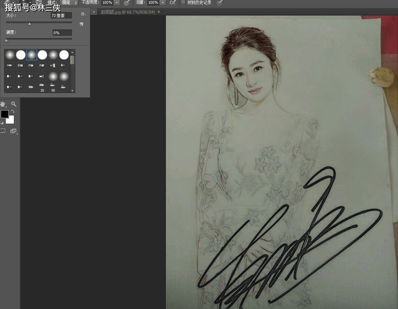
Task: Enable airbrush build-up mode
Action: pyautogui.click(x=173, y=3)
